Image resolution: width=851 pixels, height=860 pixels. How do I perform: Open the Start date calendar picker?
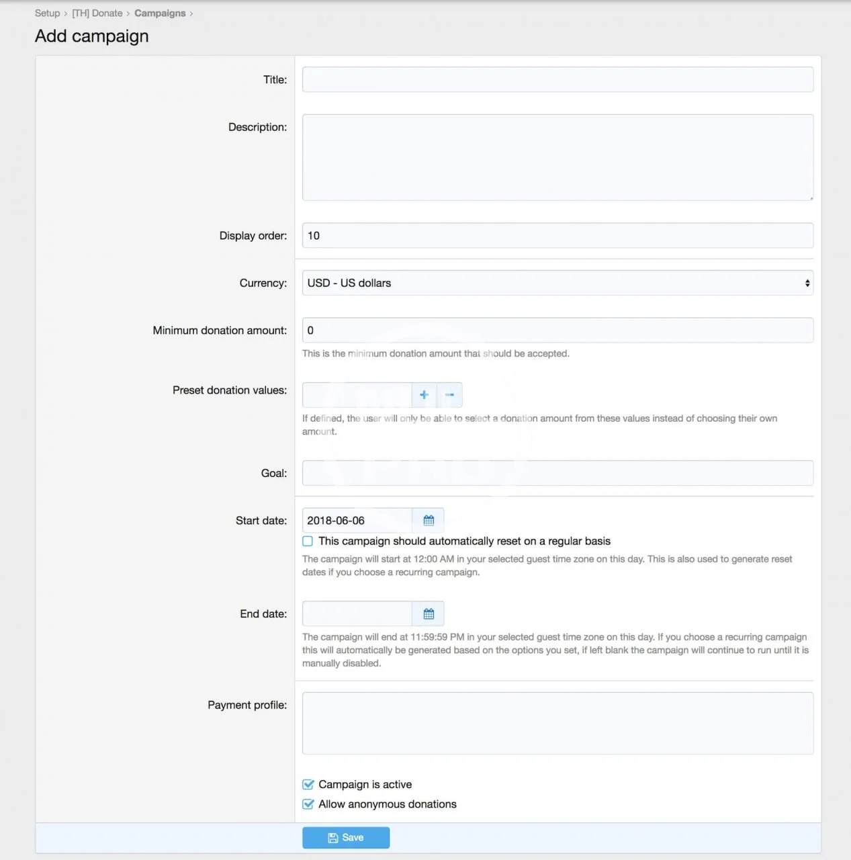(x=429, y=520)
